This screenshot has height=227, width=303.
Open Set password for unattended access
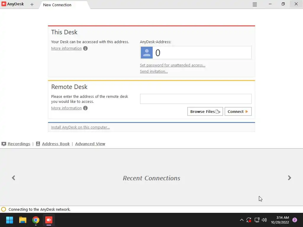click(173, 65)
